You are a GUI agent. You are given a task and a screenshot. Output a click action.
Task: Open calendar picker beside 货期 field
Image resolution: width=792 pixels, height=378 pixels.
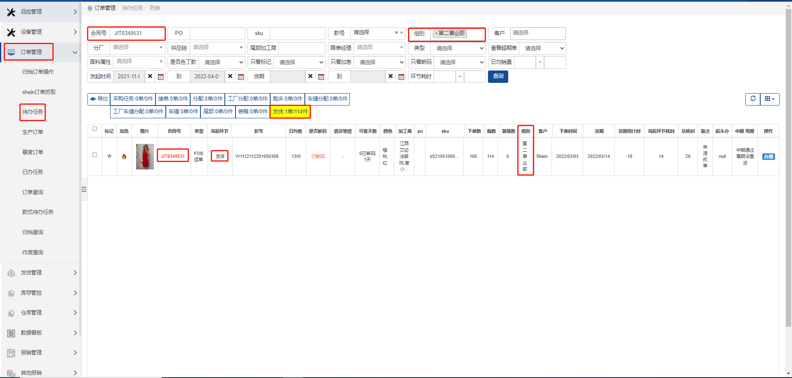(321, 77)
